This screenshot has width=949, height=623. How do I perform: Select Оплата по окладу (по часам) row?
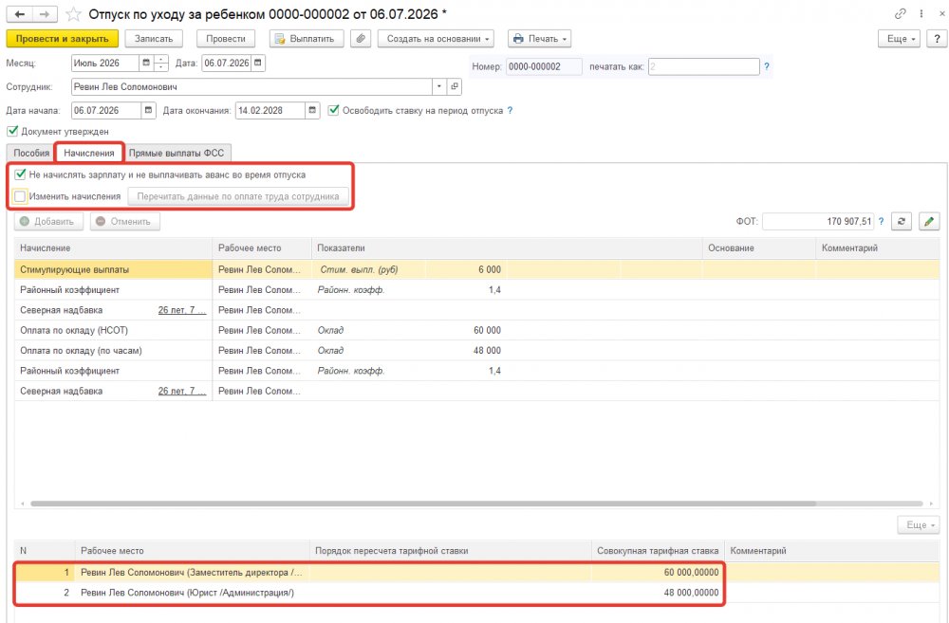pos(477,350)
